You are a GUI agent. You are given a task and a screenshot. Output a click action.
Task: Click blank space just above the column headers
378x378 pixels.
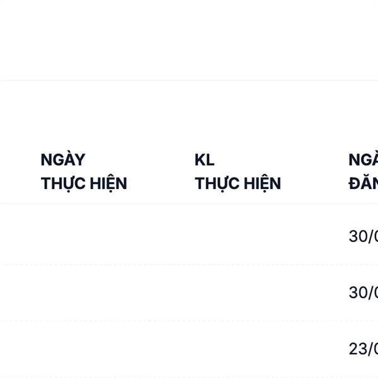click(189, 117)
